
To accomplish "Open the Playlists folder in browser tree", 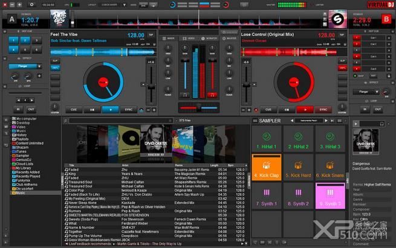I will (x=22, y=139).
